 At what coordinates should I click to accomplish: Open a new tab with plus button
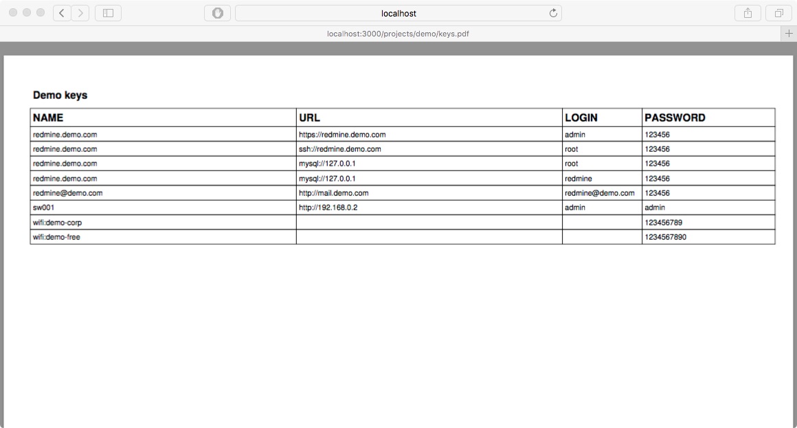[789, 33]
